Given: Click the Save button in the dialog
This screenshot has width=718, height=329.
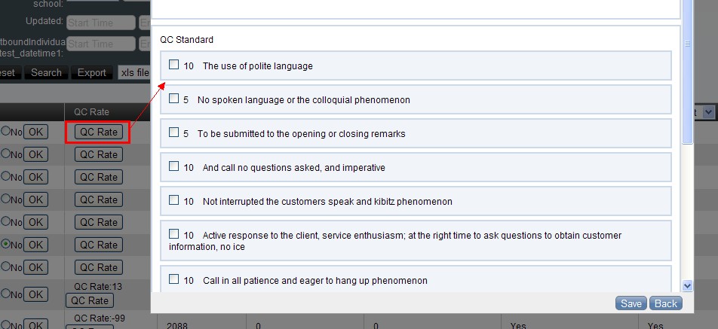Looking at the screenshot, I should coord(631,303).
